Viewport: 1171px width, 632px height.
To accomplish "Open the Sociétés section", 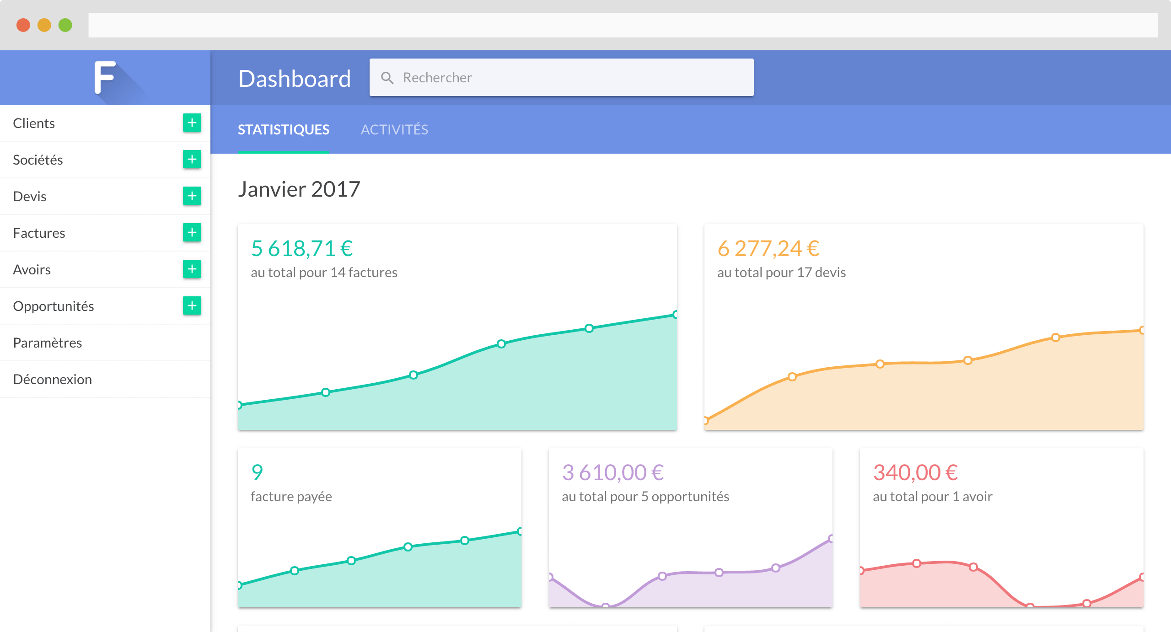I will click(105, 160).
